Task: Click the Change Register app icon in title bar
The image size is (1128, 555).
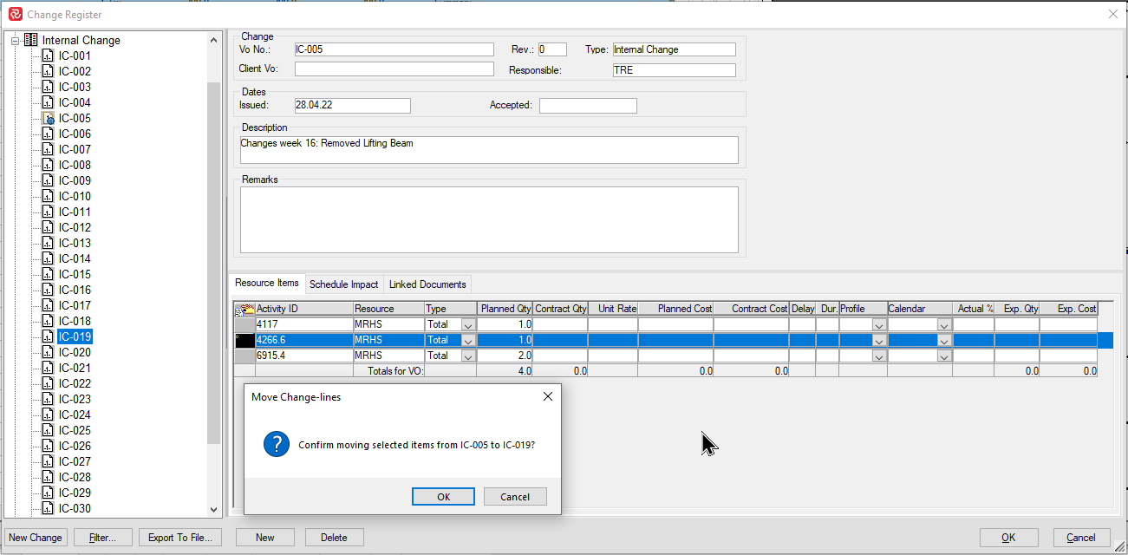Action: (15, 14)
